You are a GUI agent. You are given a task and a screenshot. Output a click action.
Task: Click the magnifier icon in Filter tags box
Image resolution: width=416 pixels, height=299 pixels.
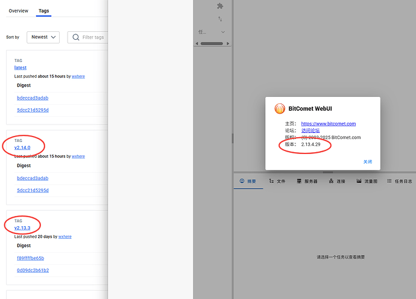(76, 37)
